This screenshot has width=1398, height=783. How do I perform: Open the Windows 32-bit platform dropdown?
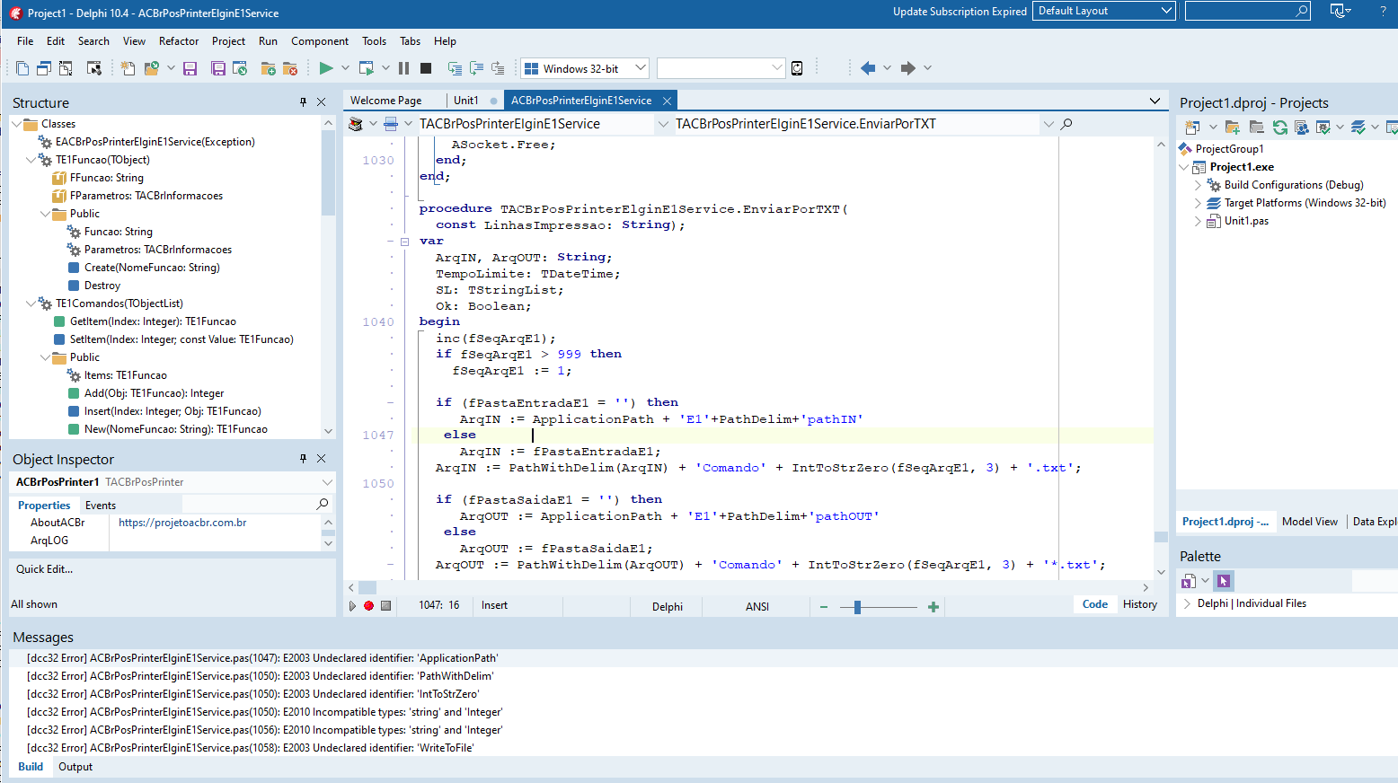click(x=640, y=68)
